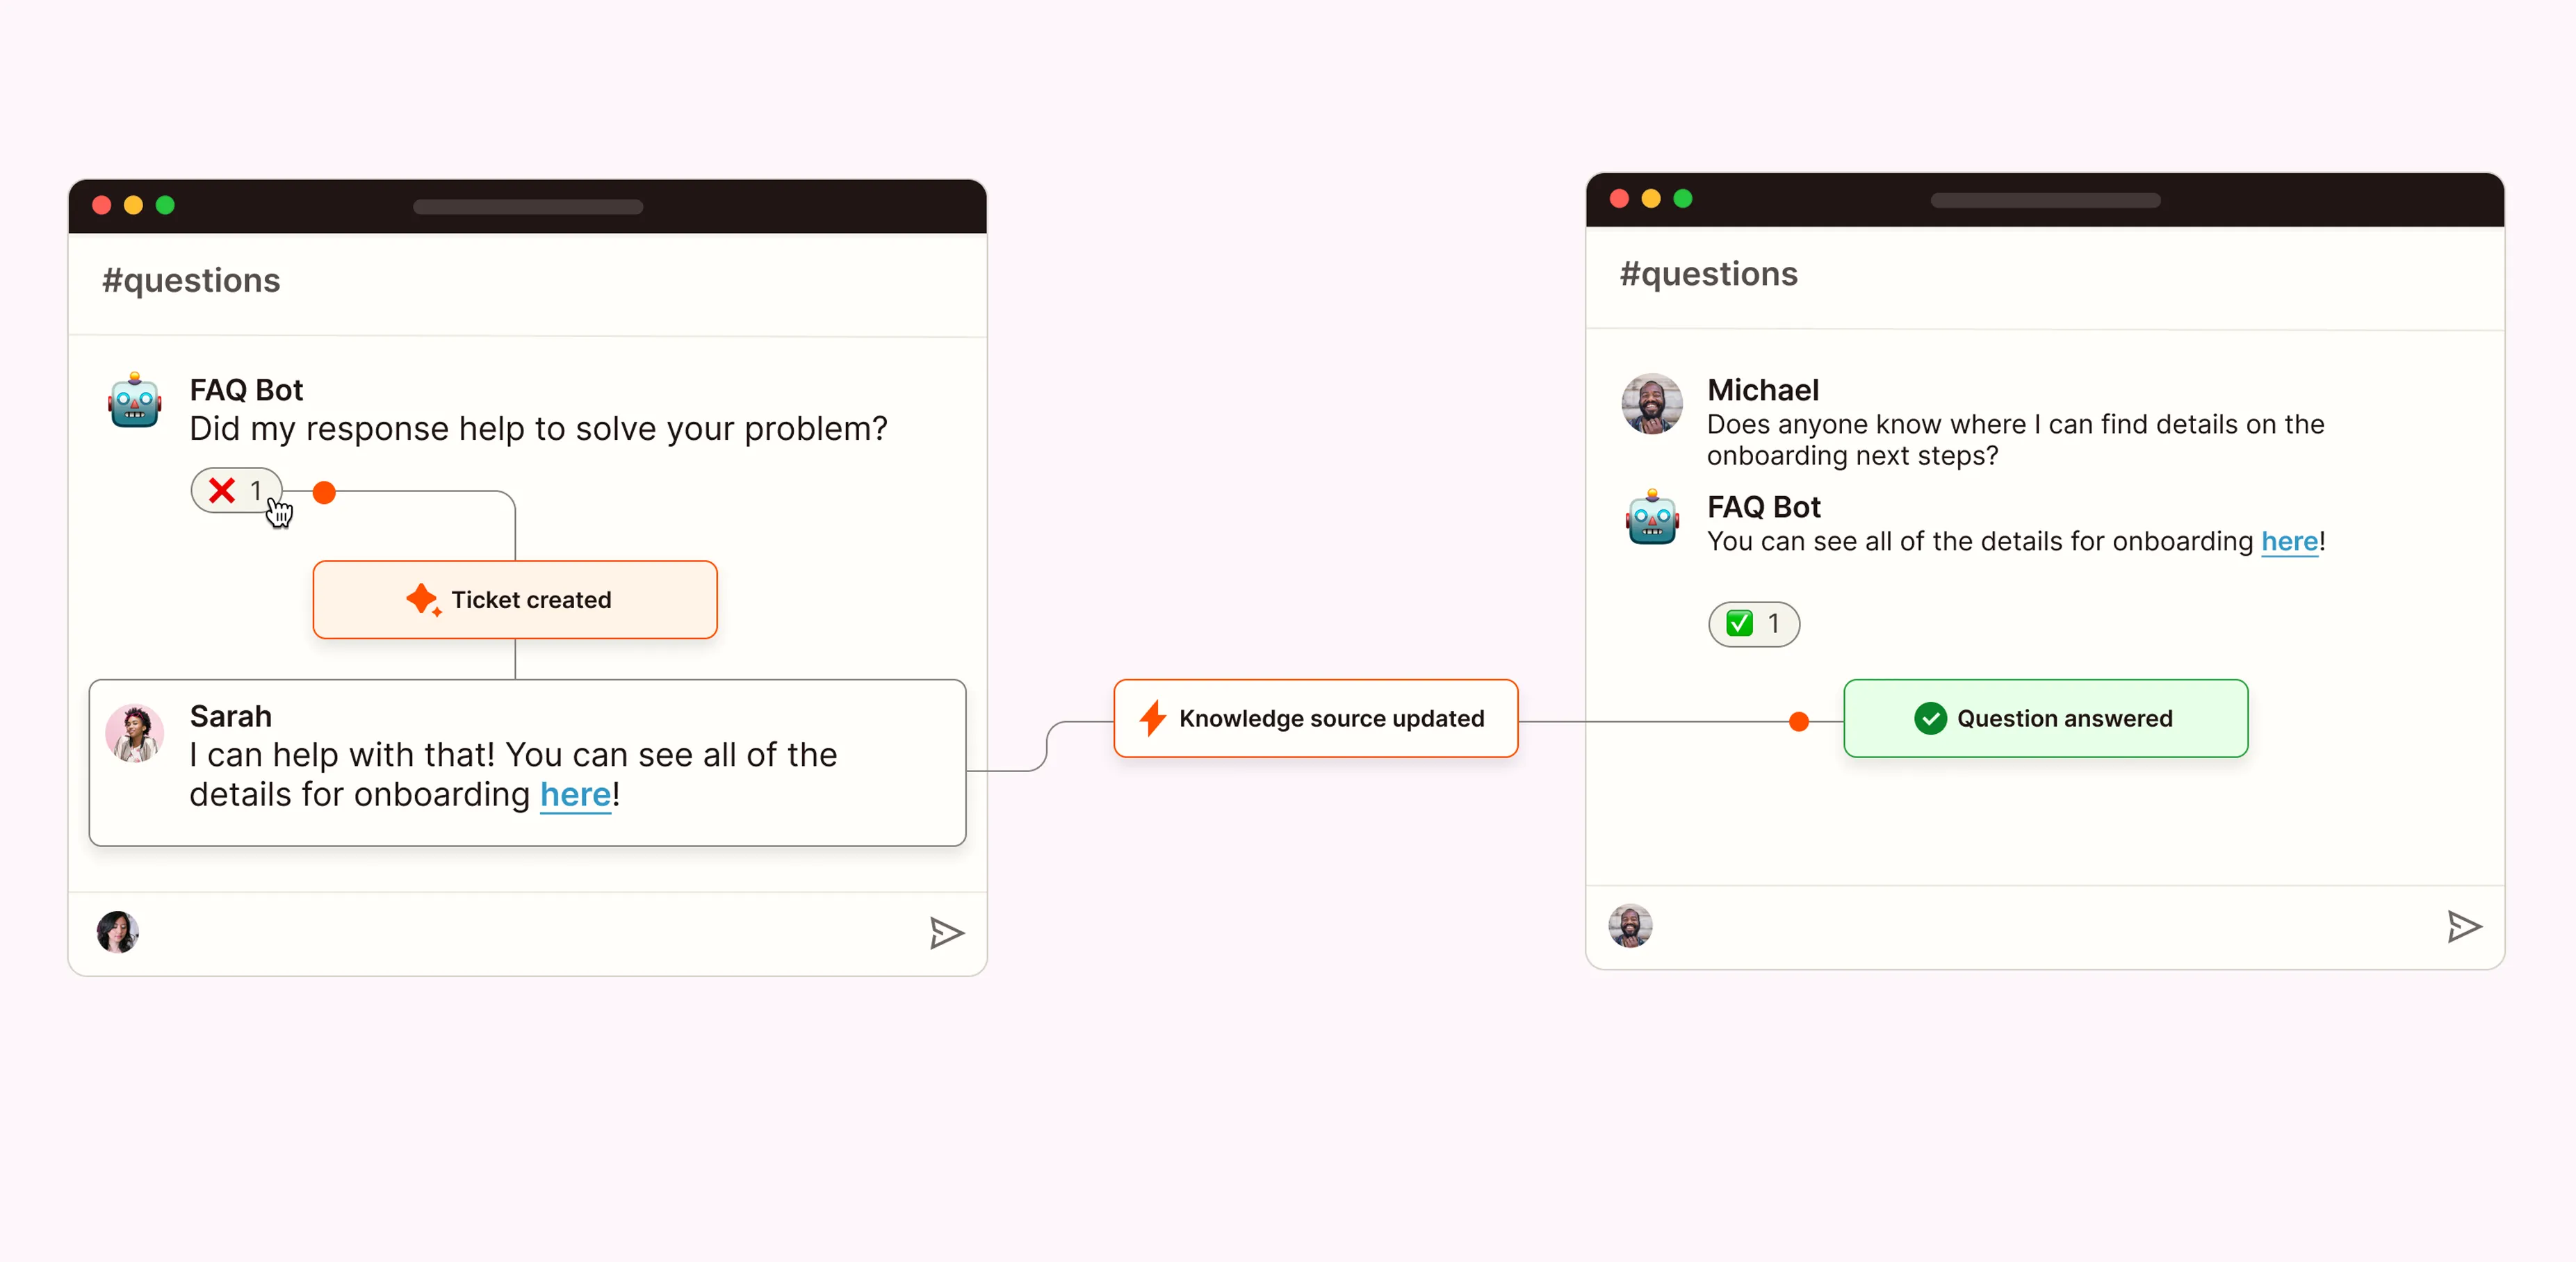Toggle the ❌ reaction under FAQ Bot's question
The width and height of the screenshot is (2576, 1262).
pos(236,490)
